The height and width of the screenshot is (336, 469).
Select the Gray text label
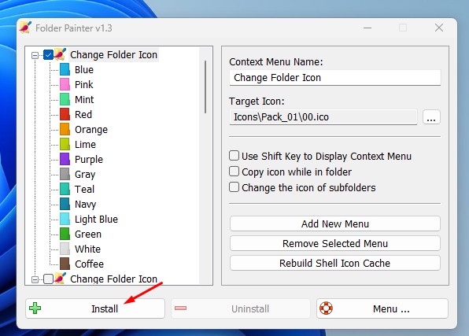click(x=85, y=175)
